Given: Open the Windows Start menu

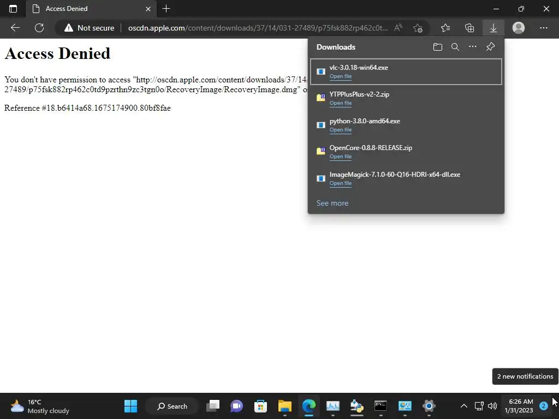Looking at the screenshot, I should click(x=131, y=406).
